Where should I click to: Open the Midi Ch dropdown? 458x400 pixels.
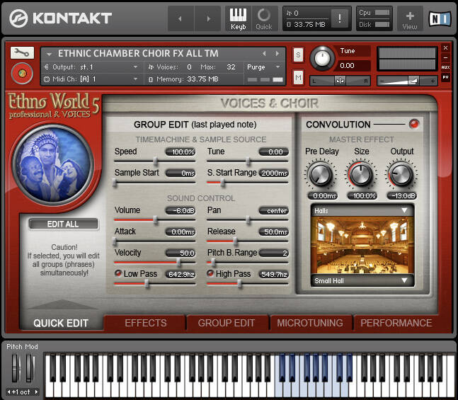point(135,79)
